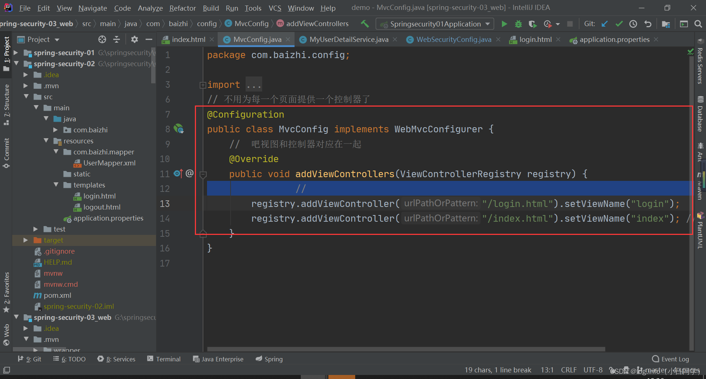The width and height of the screenshot is (706, 379).
Task: Hide the Project tool window
Action: (x=149, y=39)
